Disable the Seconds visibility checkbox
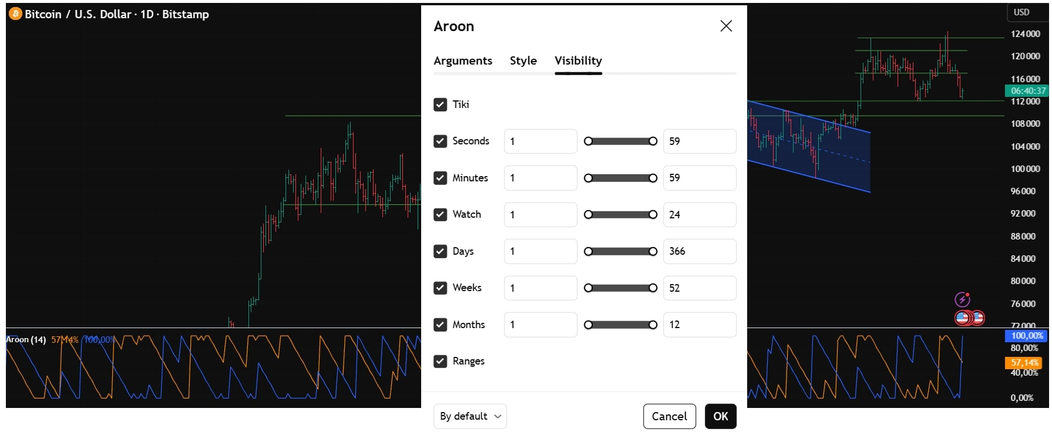Viewport: 1052px width, 442px height. [440, 141]
